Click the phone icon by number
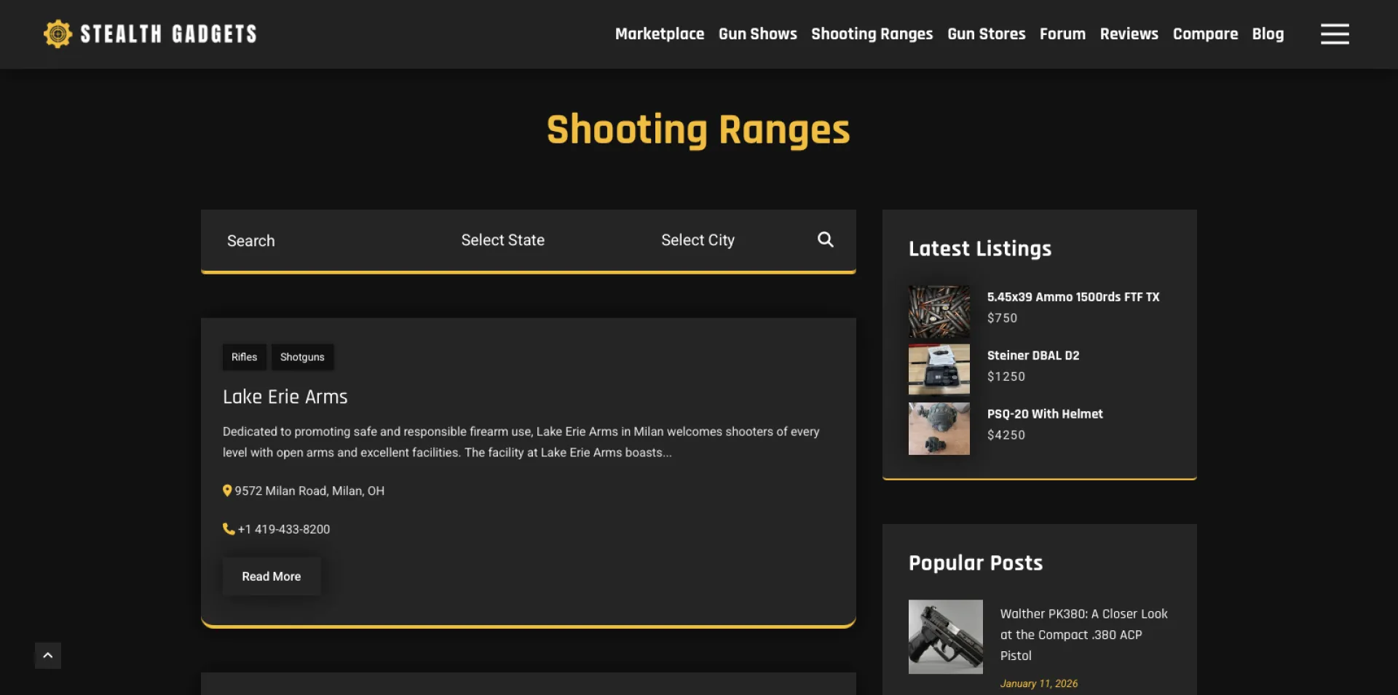The height and width of the screenshot is (695, 1398). [229, 529]
